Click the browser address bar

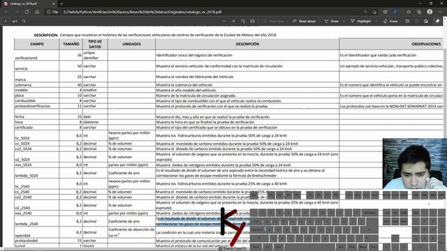[211, 12]
